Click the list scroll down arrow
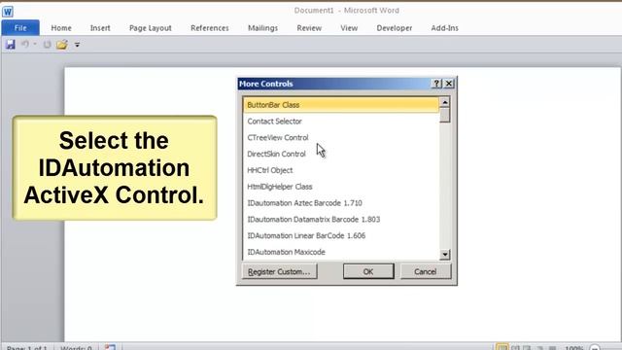The width and height of the screenshot is (622, 350). (x=445, y=255)
